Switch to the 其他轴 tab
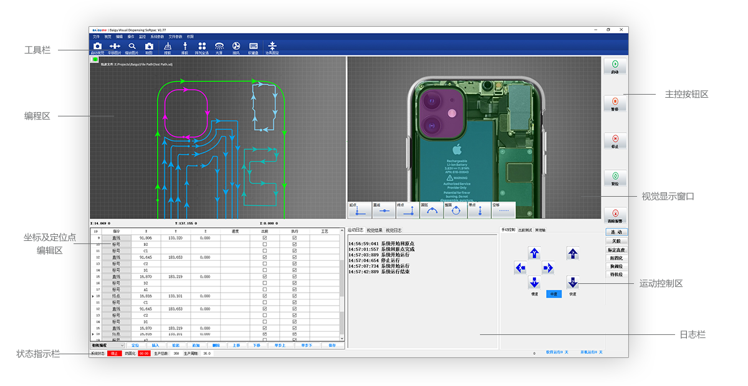 (x=540, y=230)
